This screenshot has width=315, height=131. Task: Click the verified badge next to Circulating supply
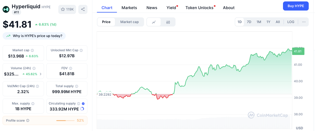pyautogui.click(x=83, y=104)
